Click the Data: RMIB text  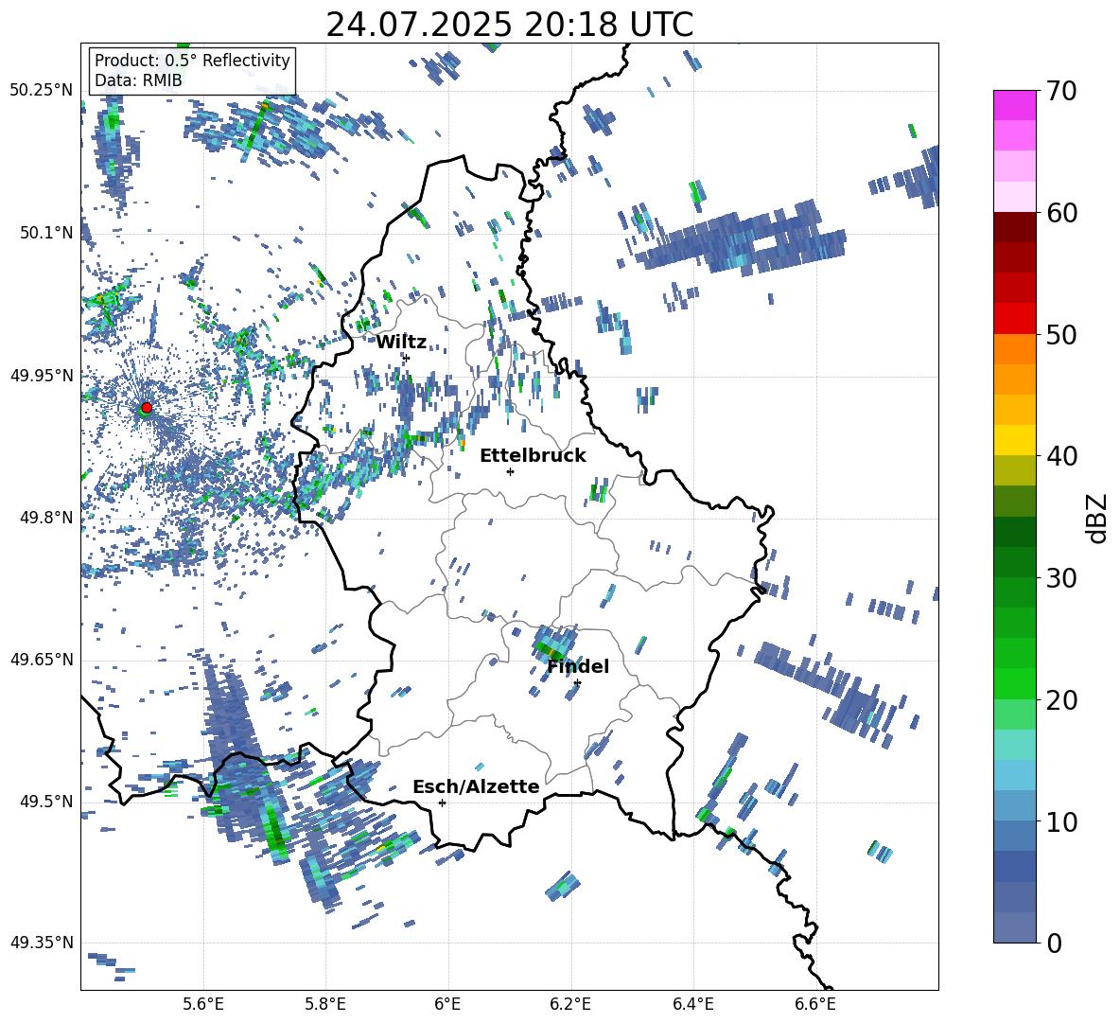point(138,80)
